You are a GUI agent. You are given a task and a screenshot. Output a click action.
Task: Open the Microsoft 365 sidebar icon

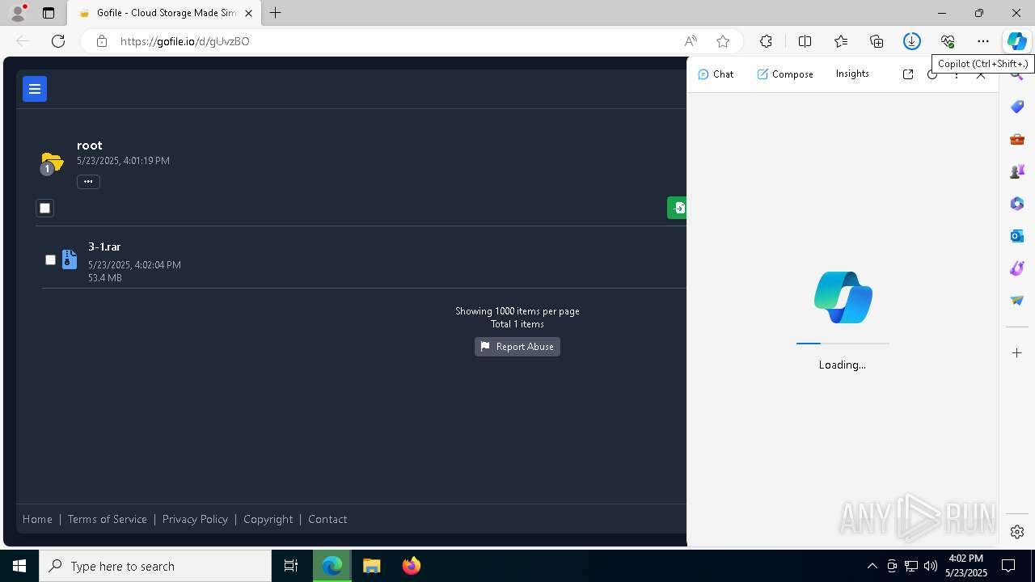point(1017,204)
